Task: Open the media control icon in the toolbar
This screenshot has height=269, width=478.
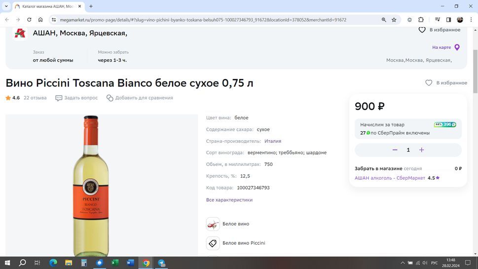Action: (438, 20)
